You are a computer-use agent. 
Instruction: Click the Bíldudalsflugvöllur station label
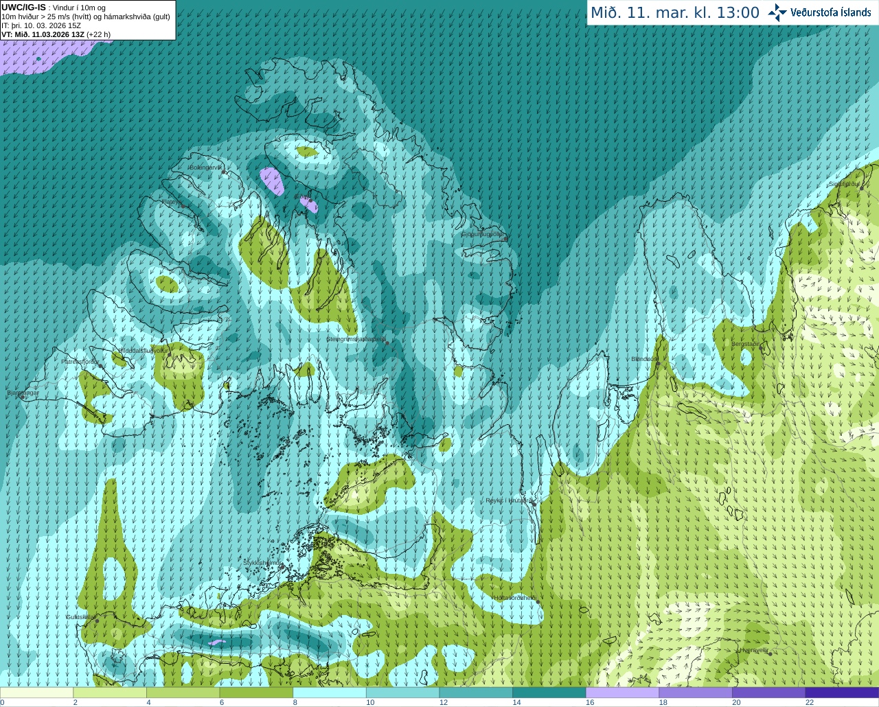143,350
